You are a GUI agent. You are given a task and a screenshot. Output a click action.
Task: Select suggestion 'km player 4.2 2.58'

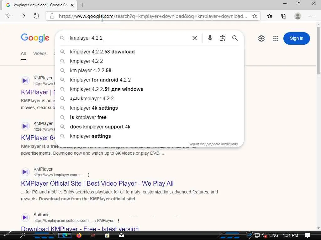click(x=150, y=70)
